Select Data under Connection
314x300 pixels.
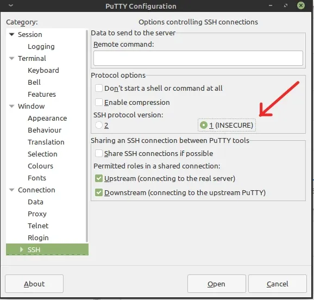click(35, 202)
